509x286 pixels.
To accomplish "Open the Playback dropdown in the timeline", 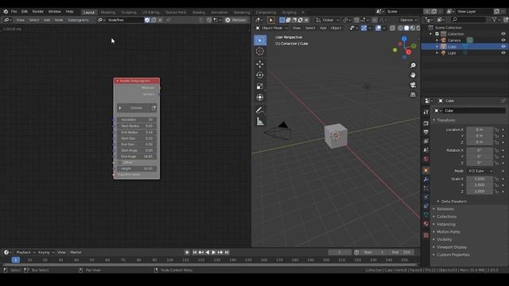I will pos(25,253).
